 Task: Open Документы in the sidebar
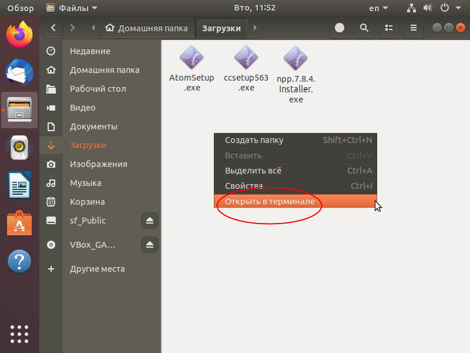click(93, 126)
